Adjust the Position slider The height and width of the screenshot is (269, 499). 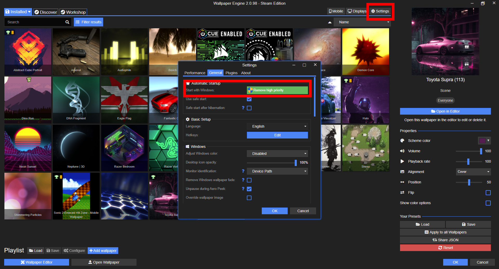(x=469, y=182)
